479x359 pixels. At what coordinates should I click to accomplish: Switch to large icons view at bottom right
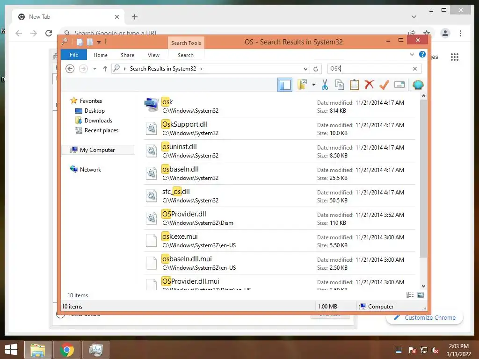(421, 295)
